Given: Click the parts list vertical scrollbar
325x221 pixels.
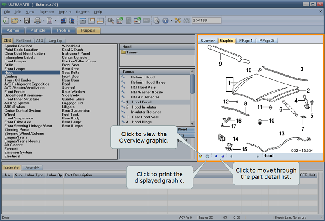Looking at the screenshot, I should (192, 84).
